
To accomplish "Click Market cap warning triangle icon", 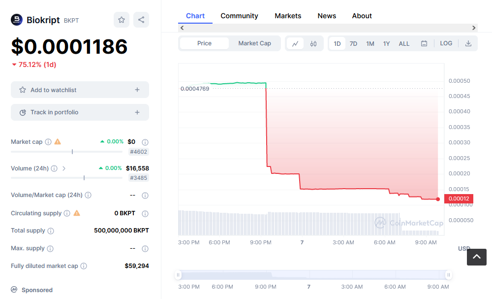I will 58,142.
